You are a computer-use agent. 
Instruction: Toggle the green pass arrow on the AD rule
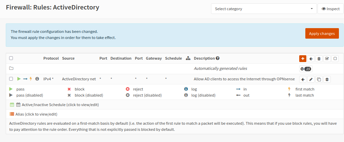point(19,79)
